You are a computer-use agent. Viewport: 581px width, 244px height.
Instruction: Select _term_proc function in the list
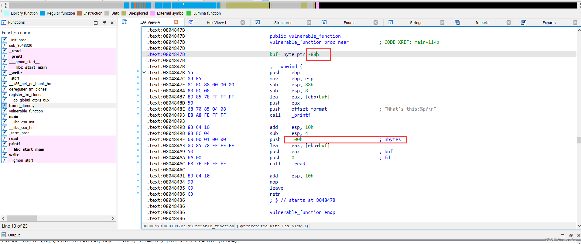[19, 133]
